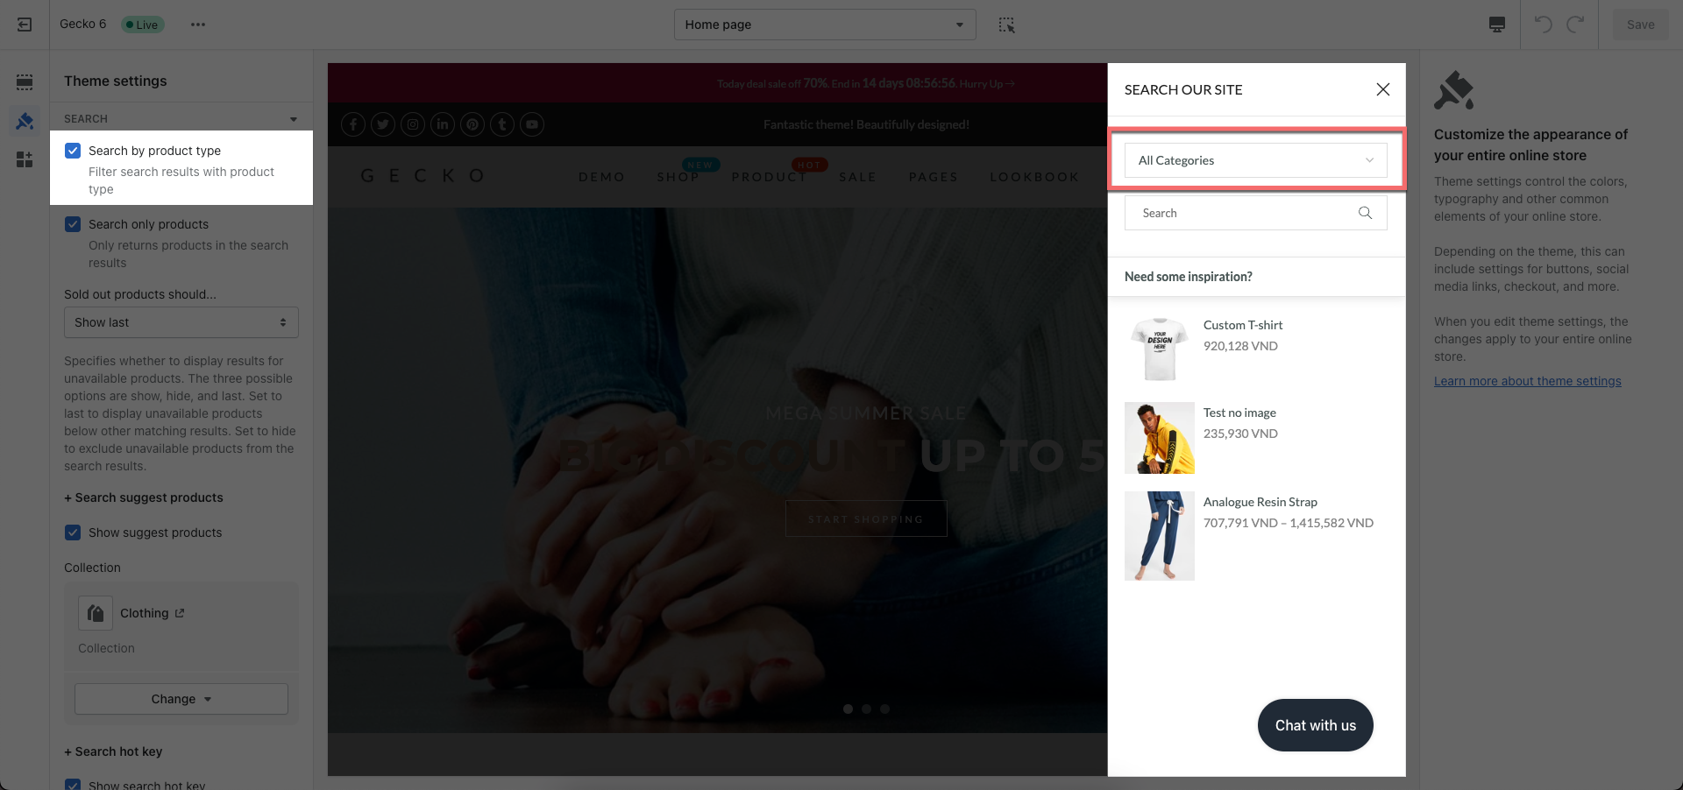Open the SALE menu item
The image size is (1683, 790).
coord(857,177)
